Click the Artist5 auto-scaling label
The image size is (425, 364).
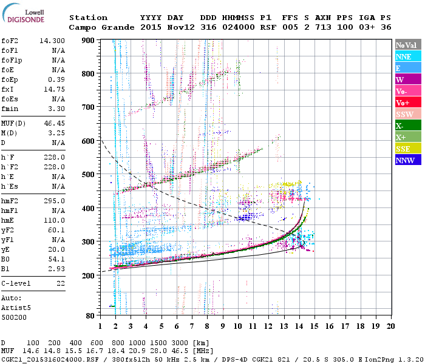click(x=16, y=308)
